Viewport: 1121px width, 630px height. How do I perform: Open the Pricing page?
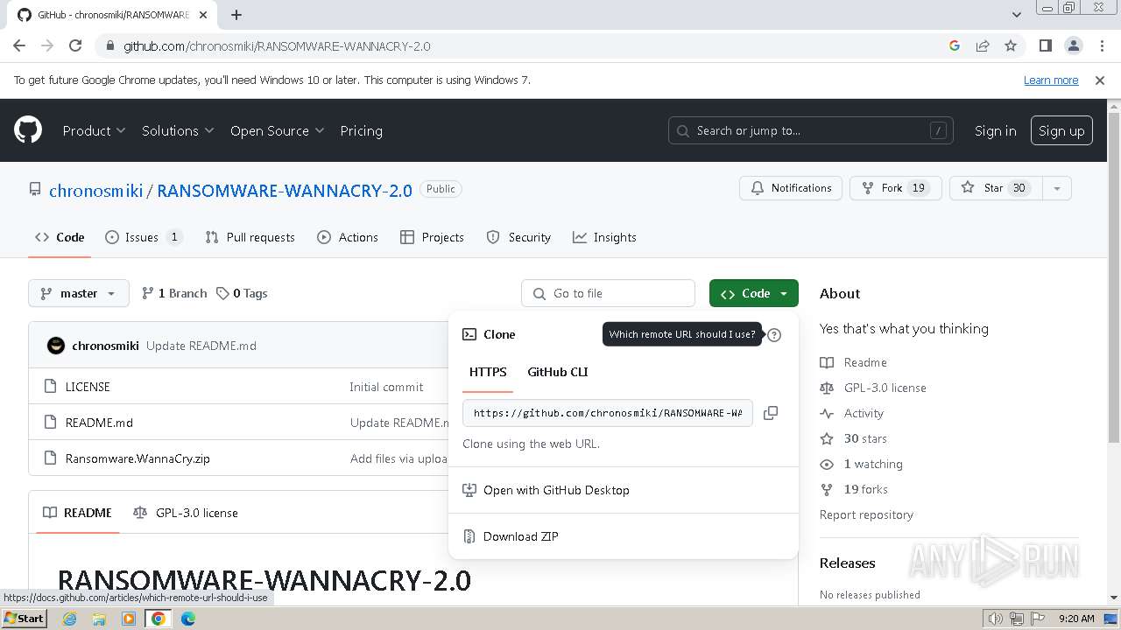[x=361, y=130]
